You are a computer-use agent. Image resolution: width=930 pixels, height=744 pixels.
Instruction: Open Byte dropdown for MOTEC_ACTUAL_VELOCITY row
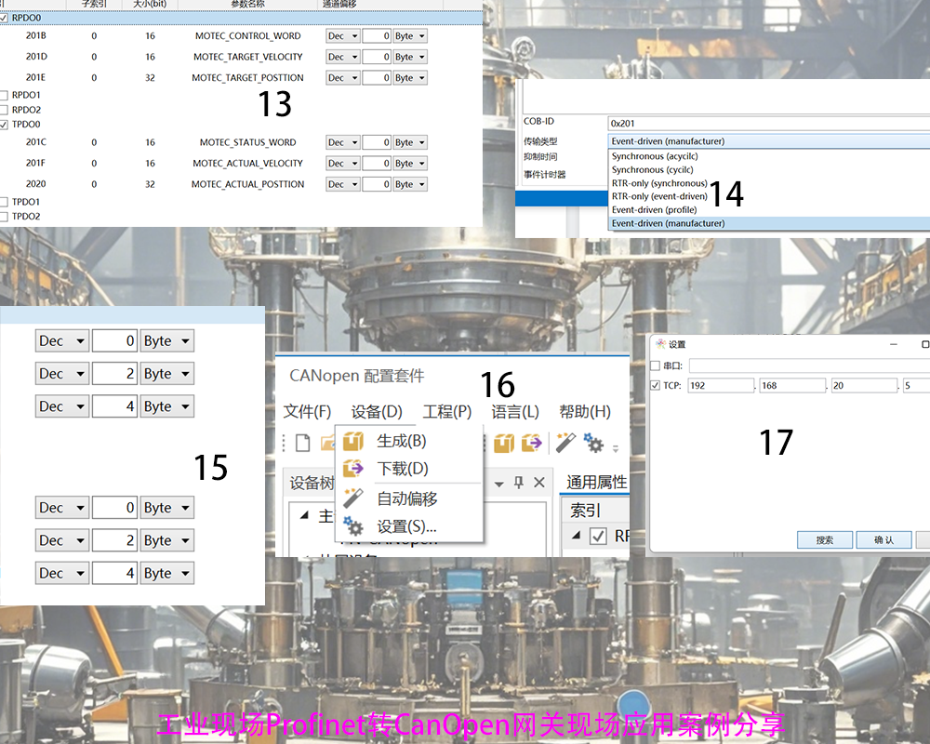tap(410, 163)
